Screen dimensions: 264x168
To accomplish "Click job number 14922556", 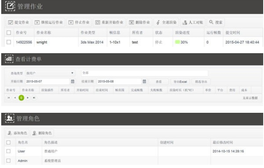I will 24,42.
